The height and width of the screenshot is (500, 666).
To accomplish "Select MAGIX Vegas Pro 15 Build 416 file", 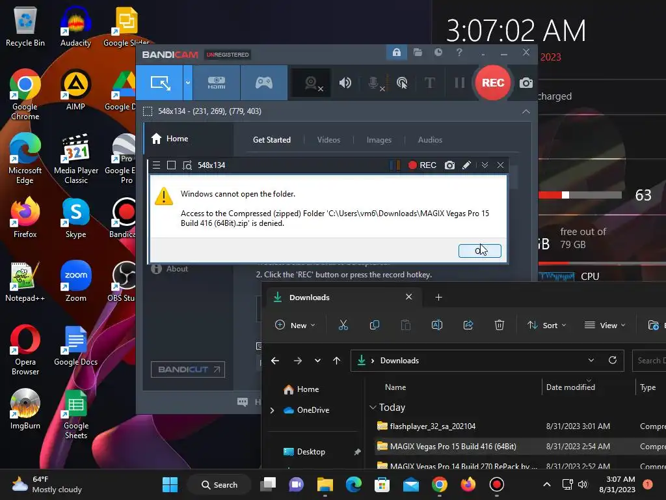I will click(x=453, y=447).
